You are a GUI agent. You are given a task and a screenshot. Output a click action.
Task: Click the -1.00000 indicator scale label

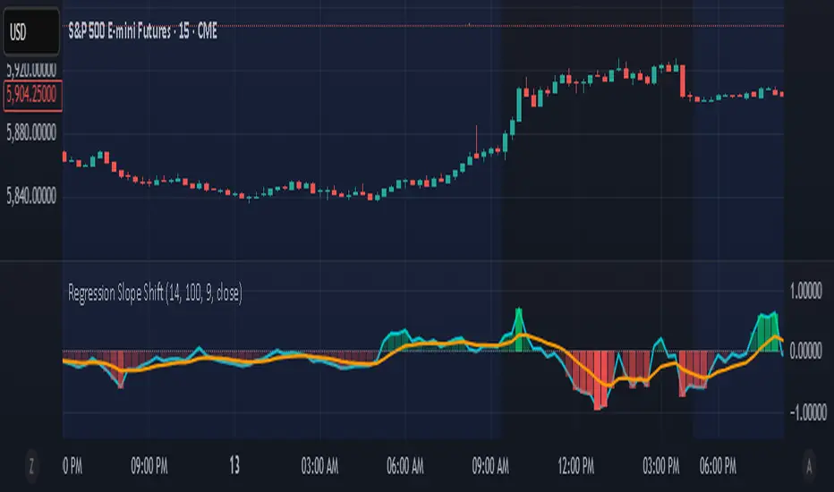pos(804,413)
